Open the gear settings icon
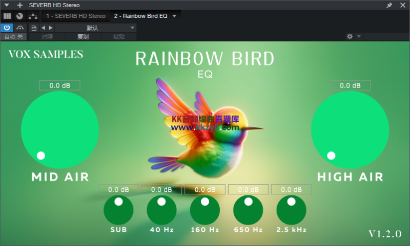Image resolution: width=410 pixels, height=246 pixels. click(x=350, y=36)
